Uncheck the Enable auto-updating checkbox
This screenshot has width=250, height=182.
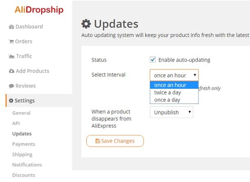tap(153, 60)
